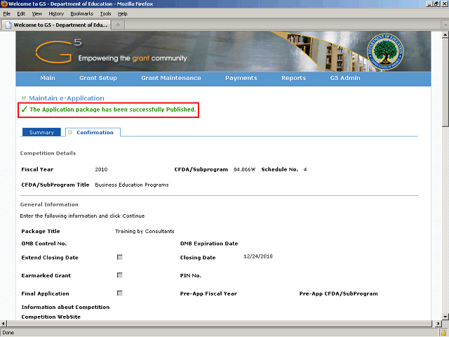
Task: Click the page icon on the browser tab
Action: click(8, 25)
